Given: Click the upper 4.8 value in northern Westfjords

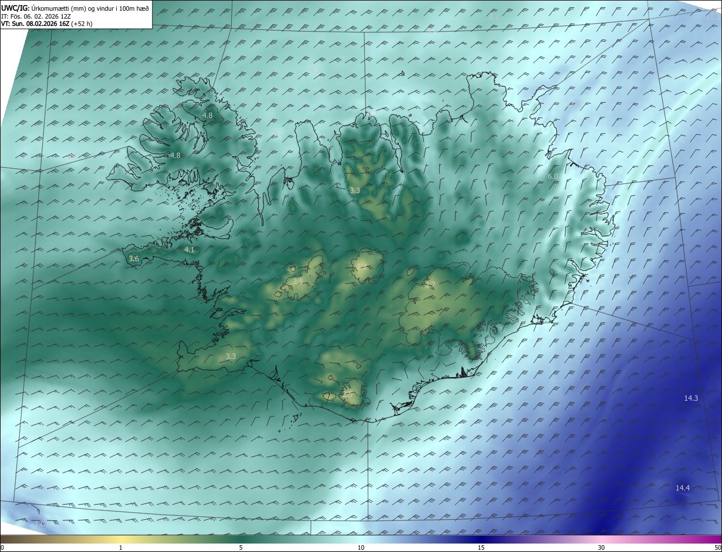Looking at the screenshot, I should [208, 115].
